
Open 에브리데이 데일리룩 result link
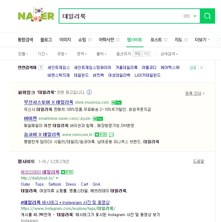click(40, 172)
